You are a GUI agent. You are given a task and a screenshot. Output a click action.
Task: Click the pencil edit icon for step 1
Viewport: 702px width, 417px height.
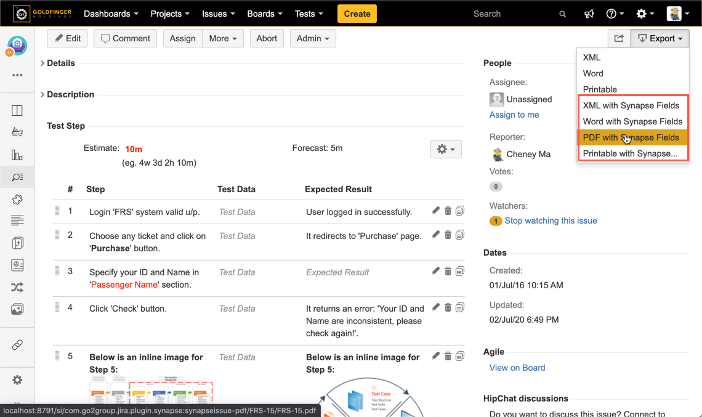click(x=436, y=211)
